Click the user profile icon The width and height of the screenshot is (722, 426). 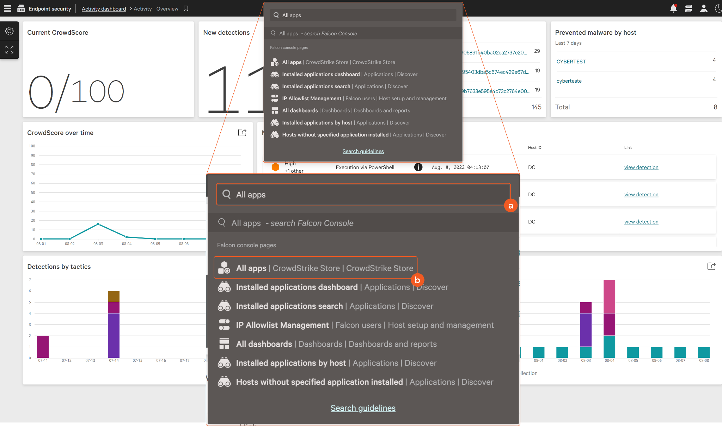pyautogui.click(x=704, y=8)
